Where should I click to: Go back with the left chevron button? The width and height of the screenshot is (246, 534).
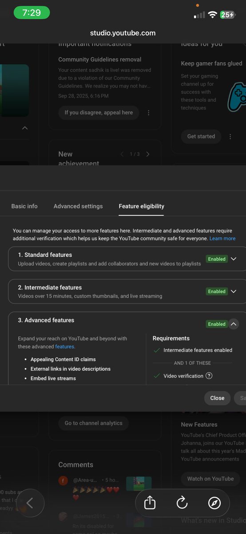coord(30,503)
